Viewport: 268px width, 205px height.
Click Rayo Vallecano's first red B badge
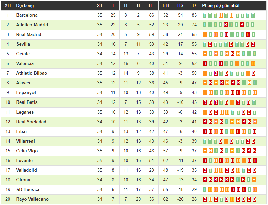(205, 199)
